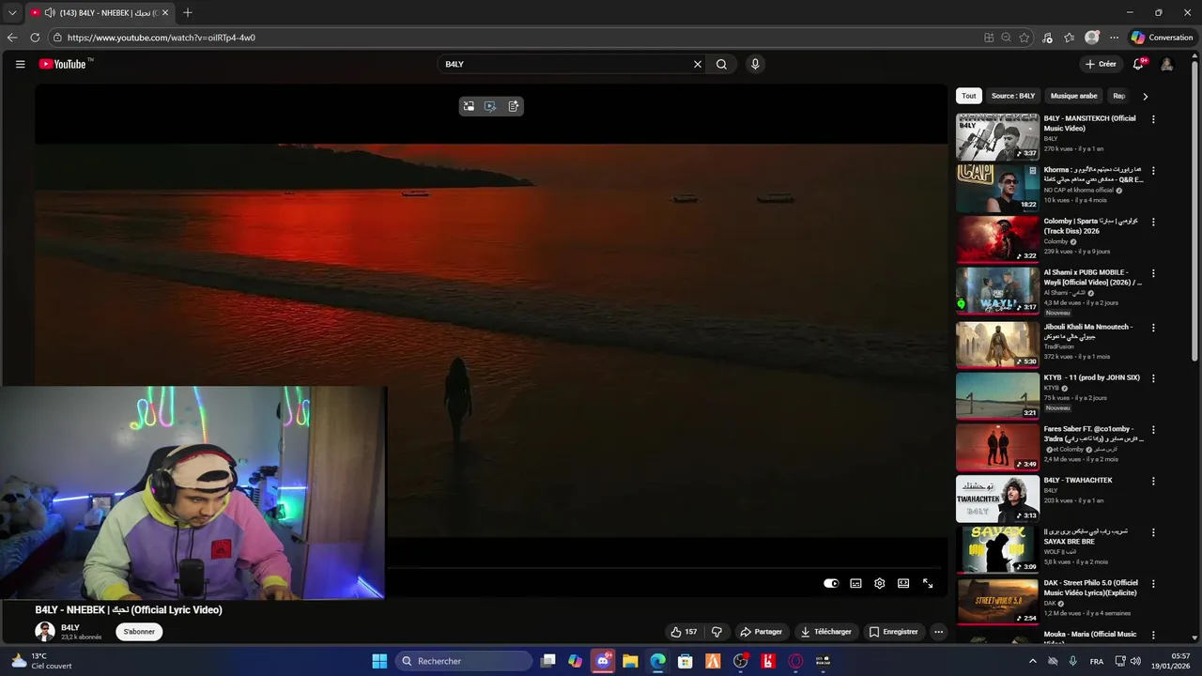The width and height of the screenshot is (1202, 676).
Task: Toggle subtitles in the video player
Action: coord(855,583)
